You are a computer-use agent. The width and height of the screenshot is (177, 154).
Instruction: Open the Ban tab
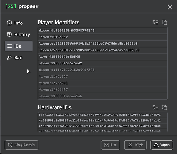pyautogui.click(x=18, y=58)
